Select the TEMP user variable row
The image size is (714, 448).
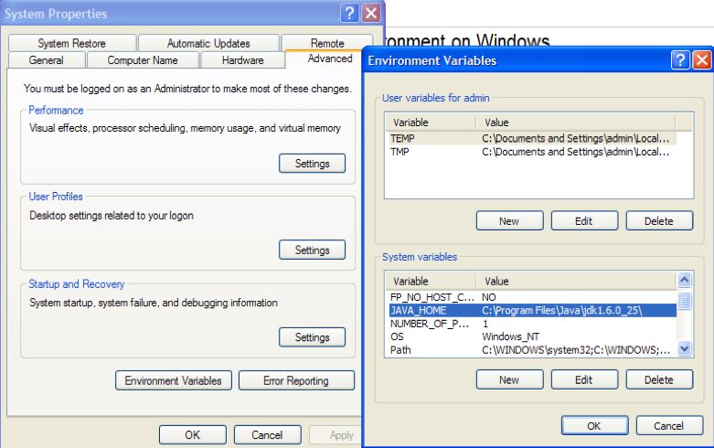(x=533, y=138)
